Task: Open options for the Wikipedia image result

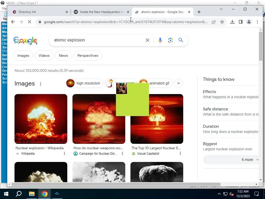Action: pyautogui.click(x=64, y=153)
